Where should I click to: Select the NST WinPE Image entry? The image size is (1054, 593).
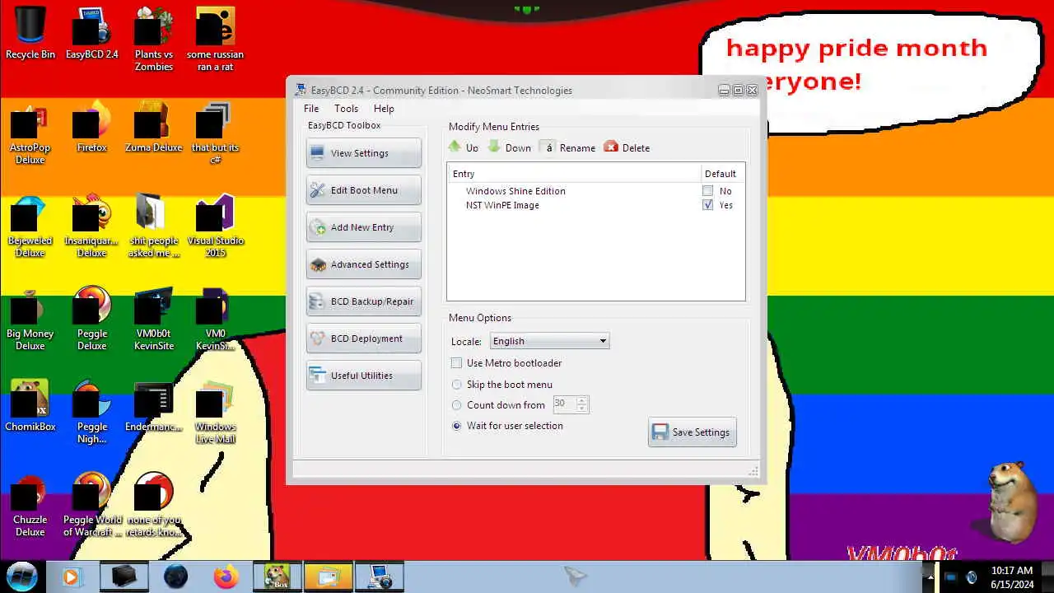[502, 205]
